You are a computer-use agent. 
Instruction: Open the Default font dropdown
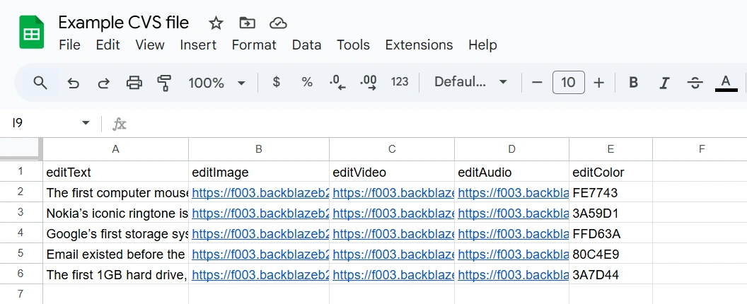[x=470, y=82]
